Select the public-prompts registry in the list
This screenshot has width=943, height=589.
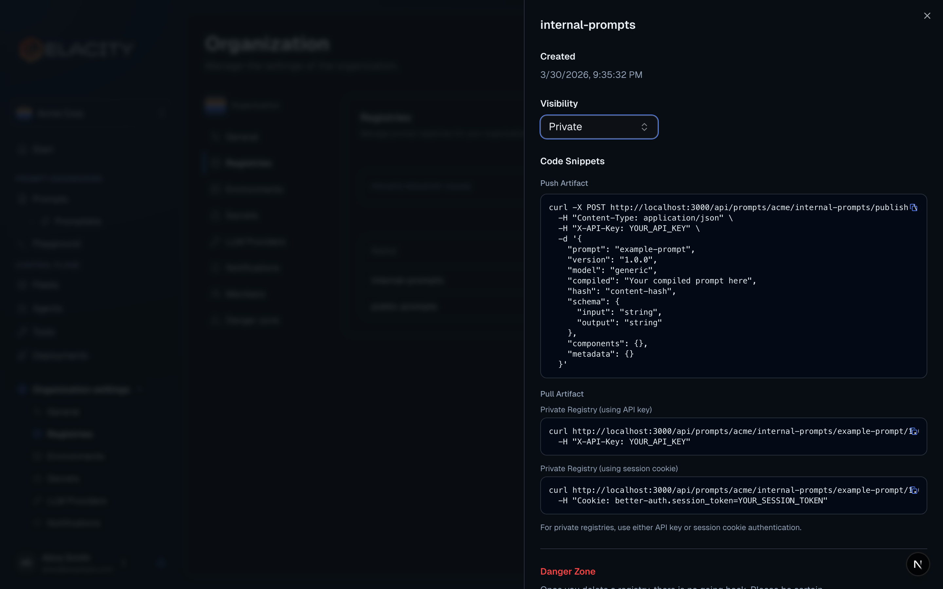(404, 306)
